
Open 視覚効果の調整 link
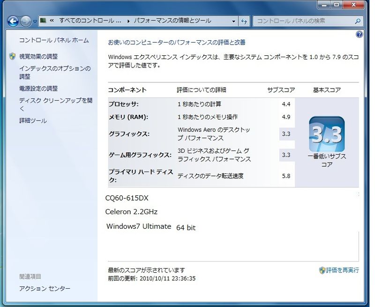tap(38, 57)
